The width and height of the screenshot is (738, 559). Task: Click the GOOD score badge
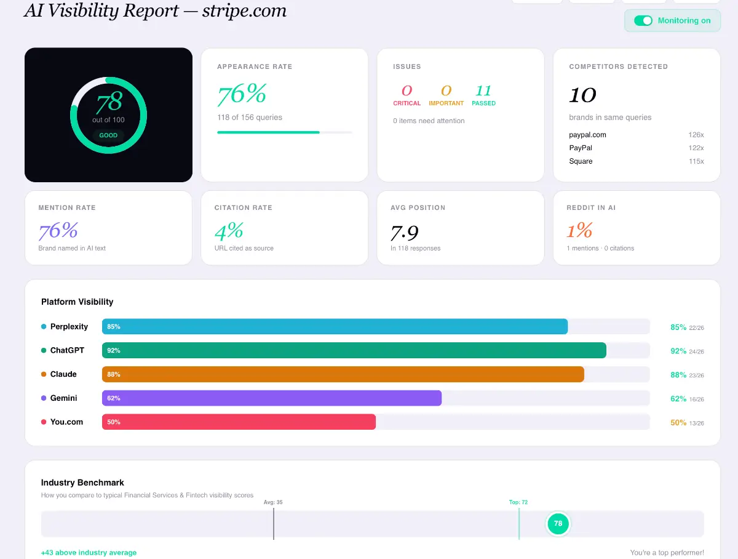pos(108,135)
